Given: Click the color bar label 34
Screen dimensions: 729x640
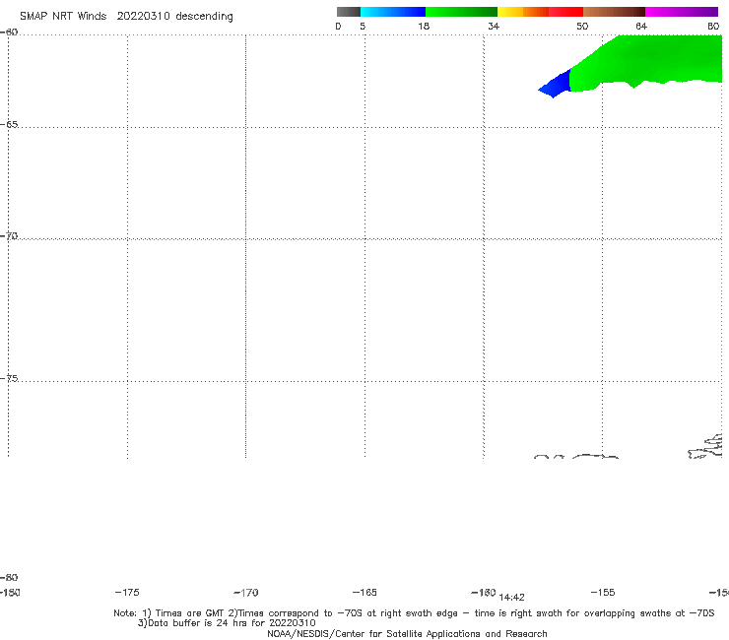Looking at the screenshot, I should click(494, 26).
